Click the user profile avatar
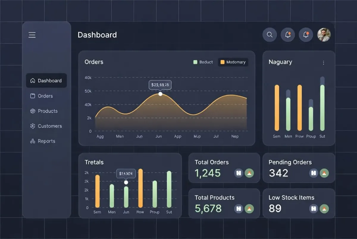Image resolution: width=357 pixels, height=239 pixels. pyautogui.click(x=324, y=35)
